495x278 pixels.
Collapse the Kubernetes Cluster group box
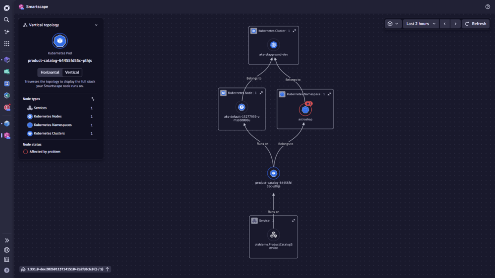pos(294,31)
